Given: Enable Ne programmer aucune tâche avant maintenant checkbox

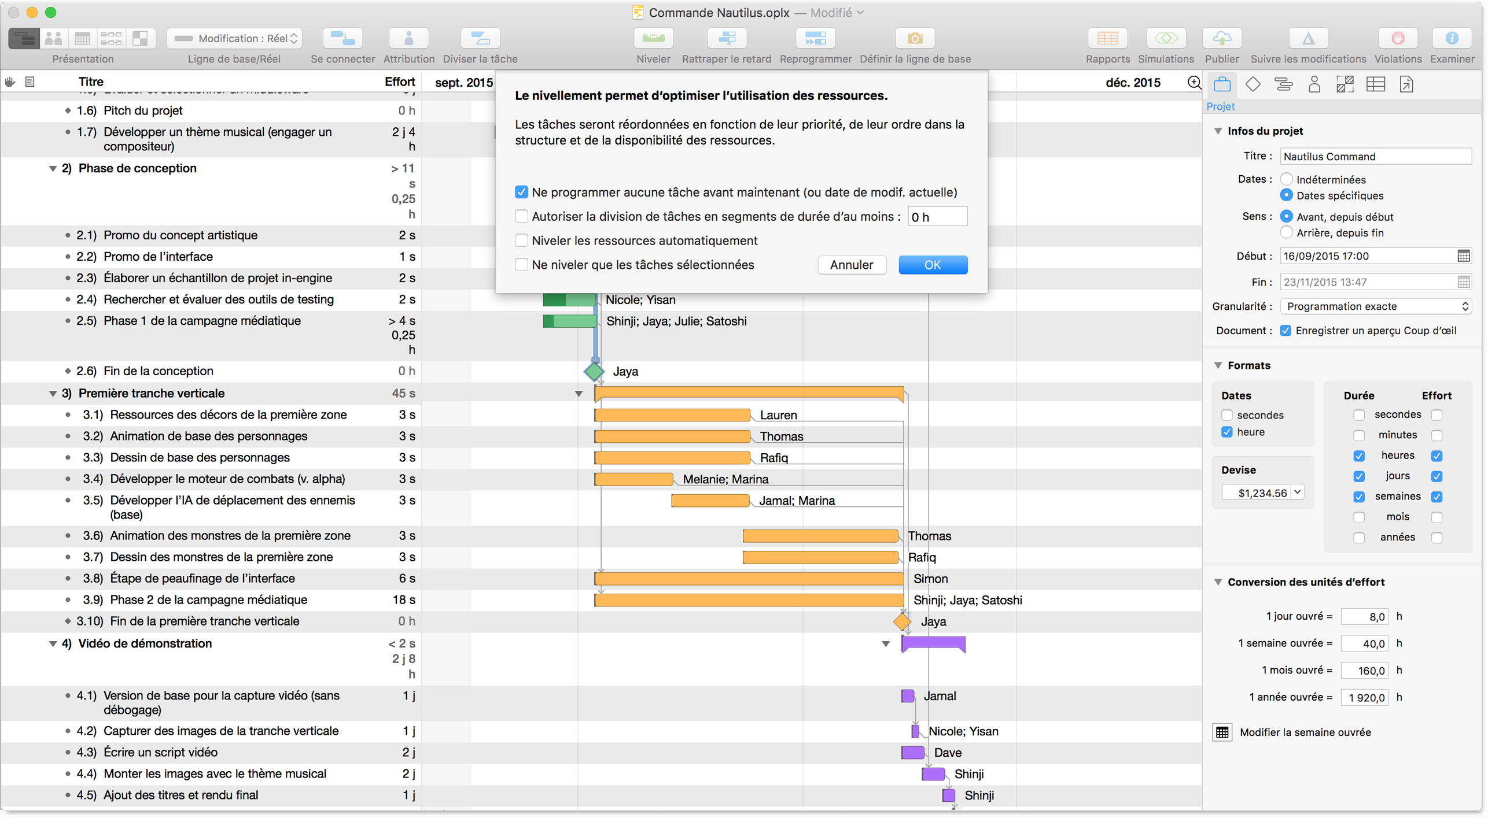Looking at the screenshot, I should (521, 191).
